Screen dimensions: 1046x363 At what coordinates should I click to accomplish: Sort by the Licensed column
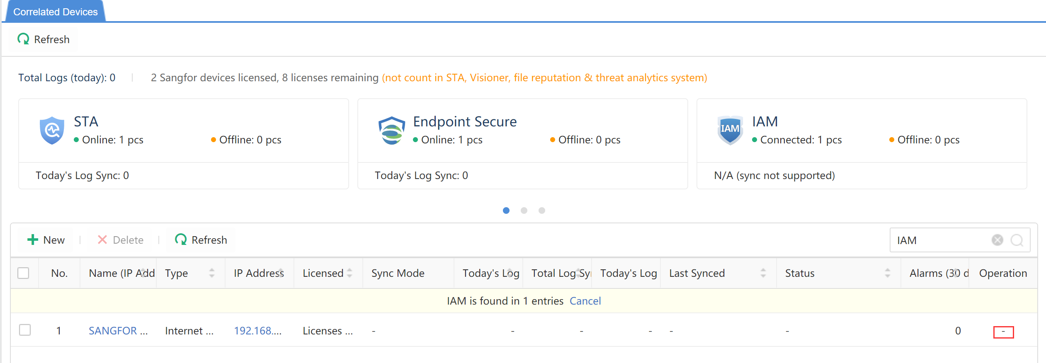(349, 273)
